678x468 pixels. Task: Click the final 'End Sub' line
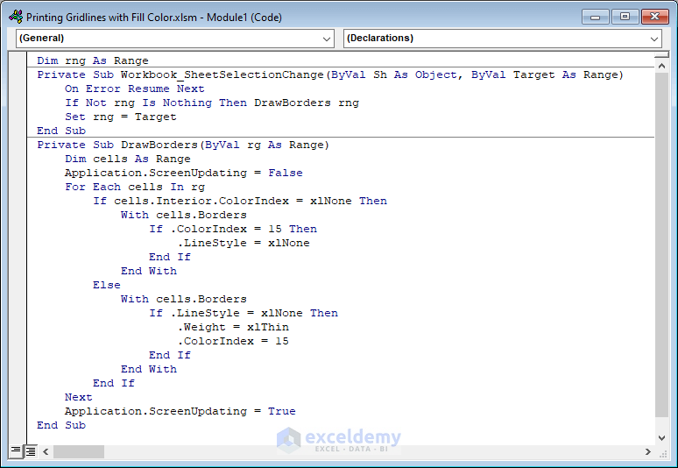[61, 425]
